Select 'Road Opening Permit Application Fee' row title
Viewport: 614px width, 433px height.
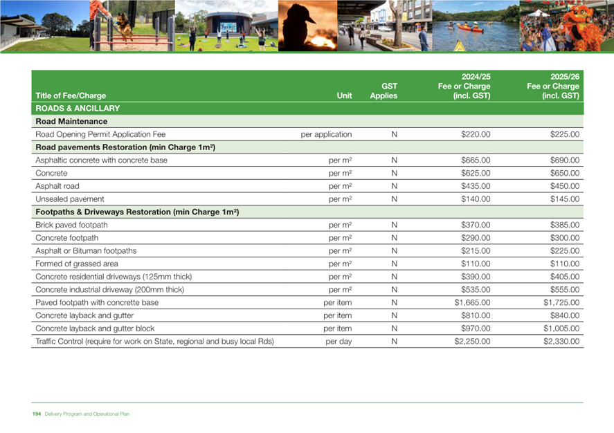(100, 134)
